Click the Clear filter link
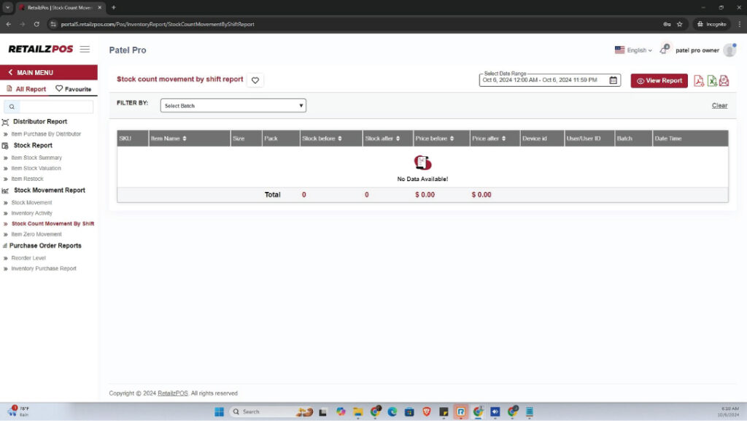Screen dimensions: 747x421 point(719,106)
